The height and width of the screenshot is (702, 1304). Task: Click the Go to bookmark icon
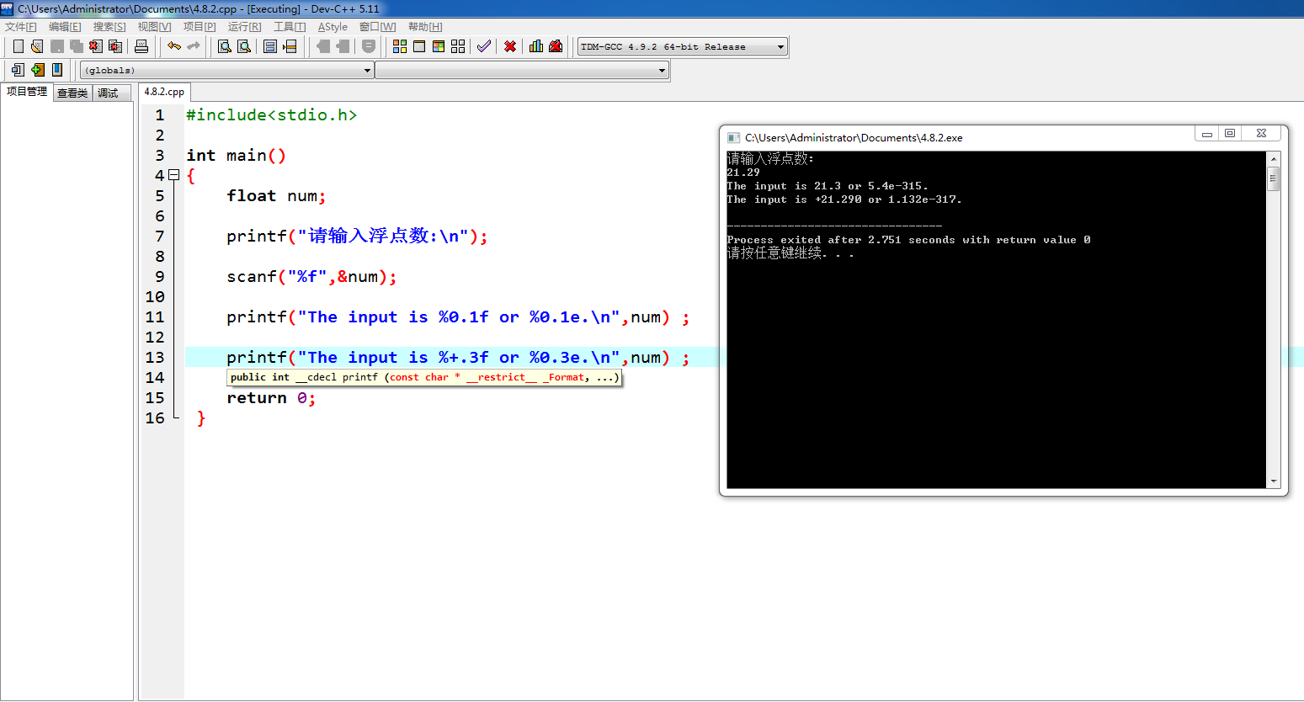pyautogui.click(x=57, y=70)
